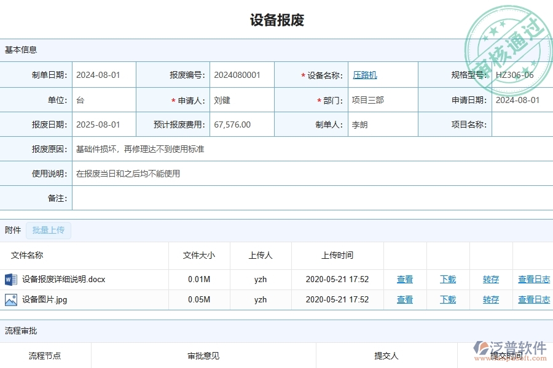The height and width of the screenshot is (368, 553).
Task: 转存 the 设备图片.jpg attachment
Action: pyautogui.click(x=490, y=300)
